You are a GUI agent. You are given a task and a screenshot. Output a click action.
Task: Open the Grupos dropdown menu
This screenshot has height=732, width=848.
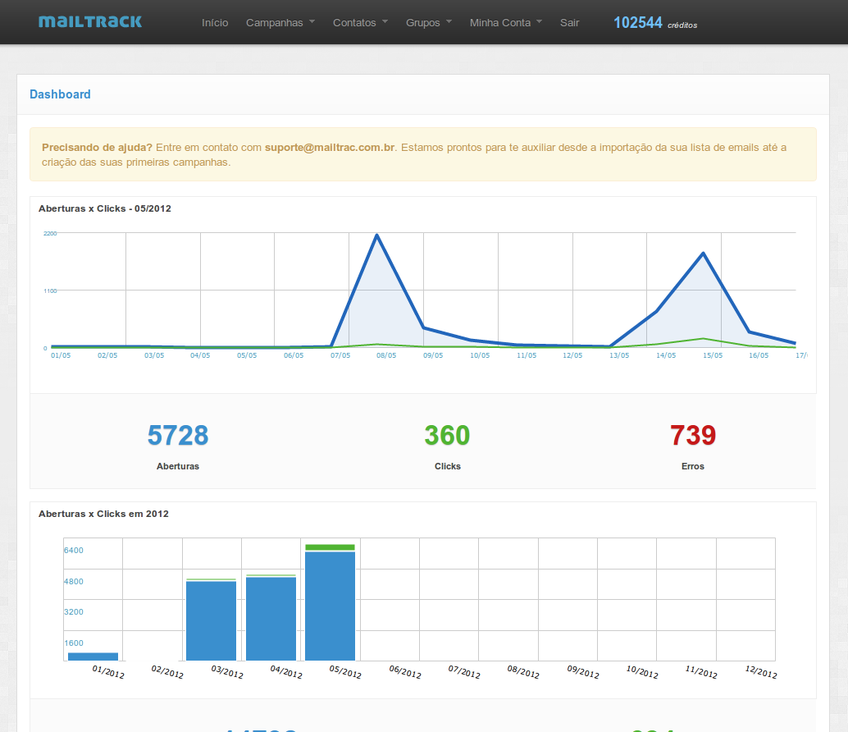(427, 22)
